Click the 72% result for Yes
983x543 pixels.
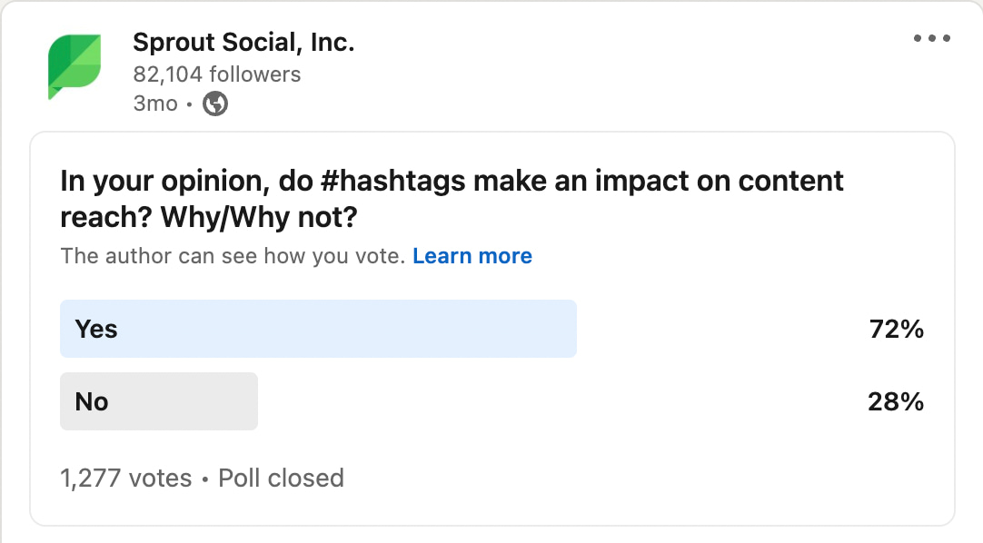coord(898,329)
